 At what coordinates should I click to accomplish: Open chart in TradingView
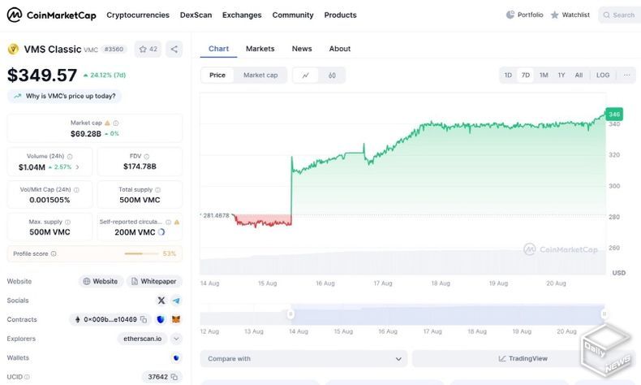523,359
